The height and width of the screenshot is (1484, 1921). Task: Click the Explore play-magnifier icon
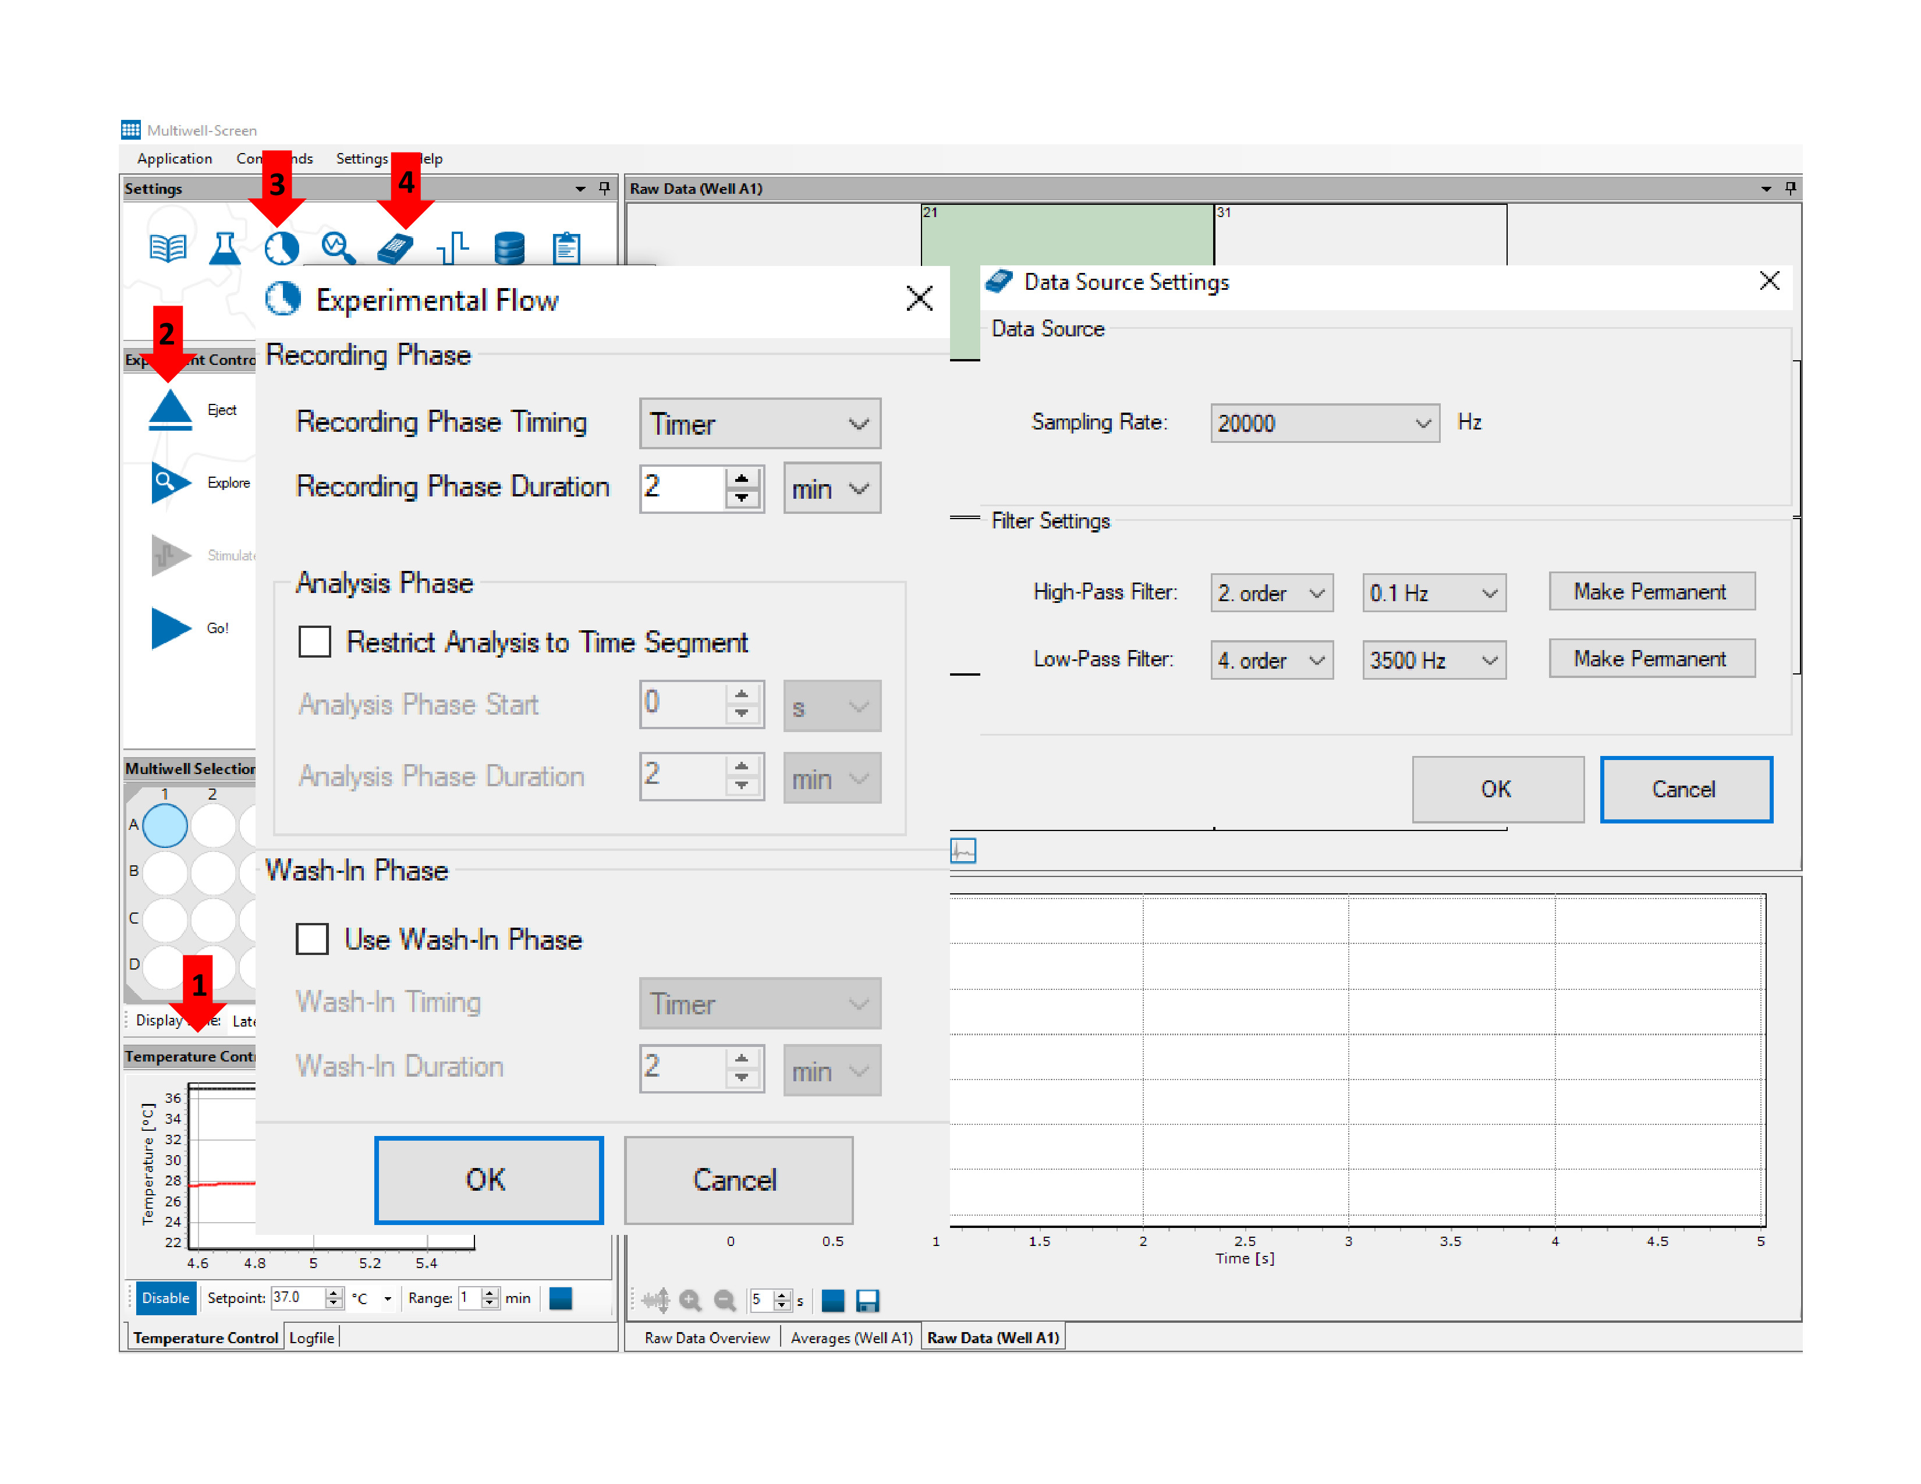[x=170, y=482]
